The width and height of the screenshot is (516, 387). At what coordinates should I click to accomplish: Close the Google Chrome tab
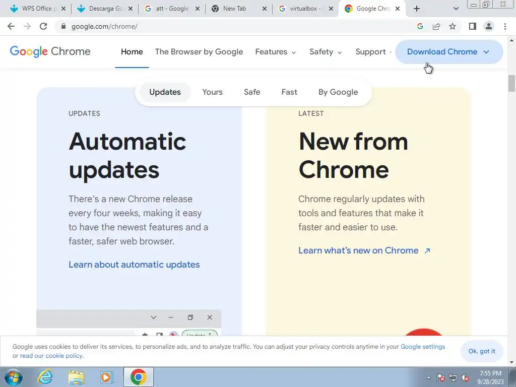coord(398,9)
